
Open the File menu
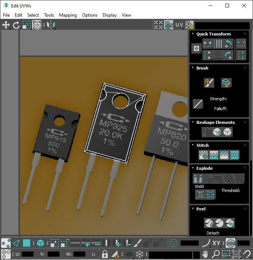(x=6, y=15)
